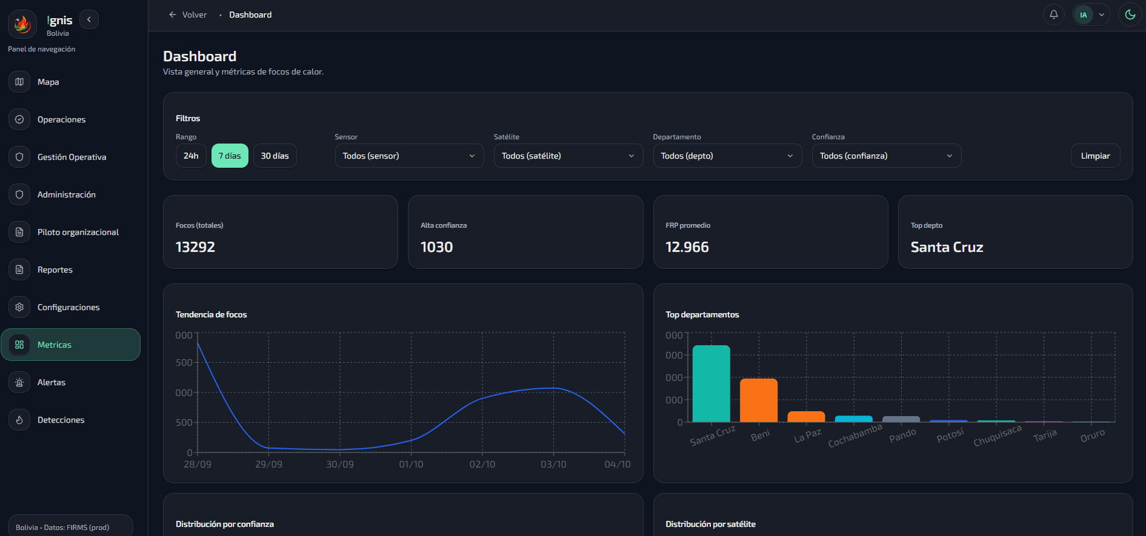Image resolution: width=1146 pixels, height=536 pixels.
Task: Open notifications bell
Action: point(1054,15)
